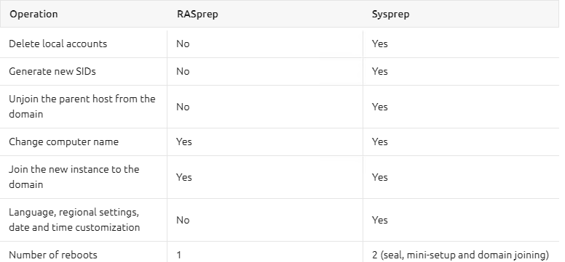Select the Generate new SIDs row label
The image size is (565, 262).
click(52, 72)
